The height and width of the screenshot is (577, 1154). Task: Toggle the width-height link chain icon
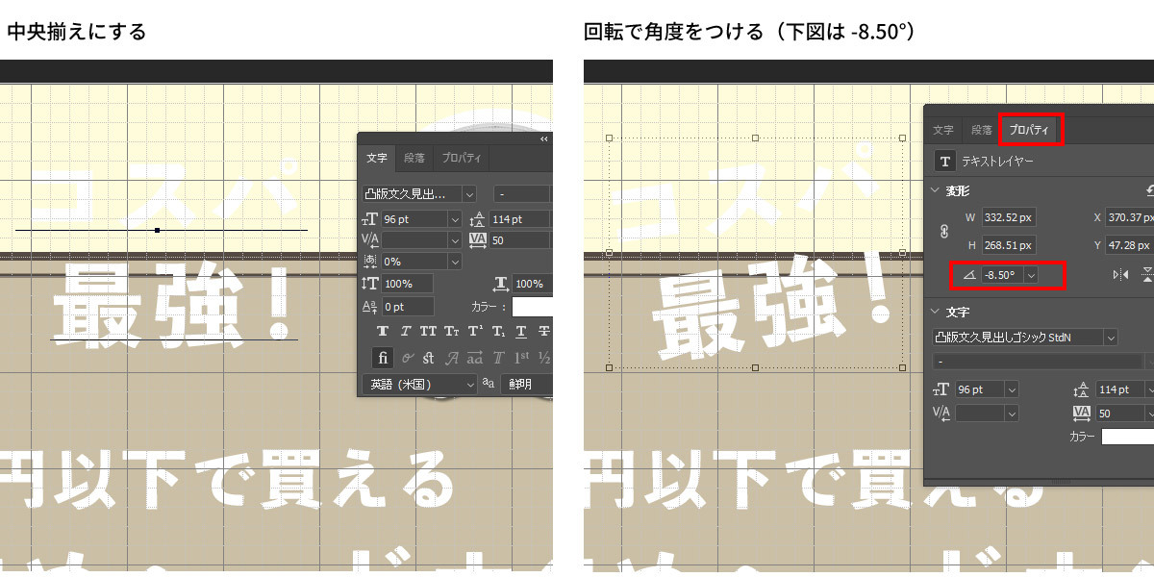pos(943,232)
